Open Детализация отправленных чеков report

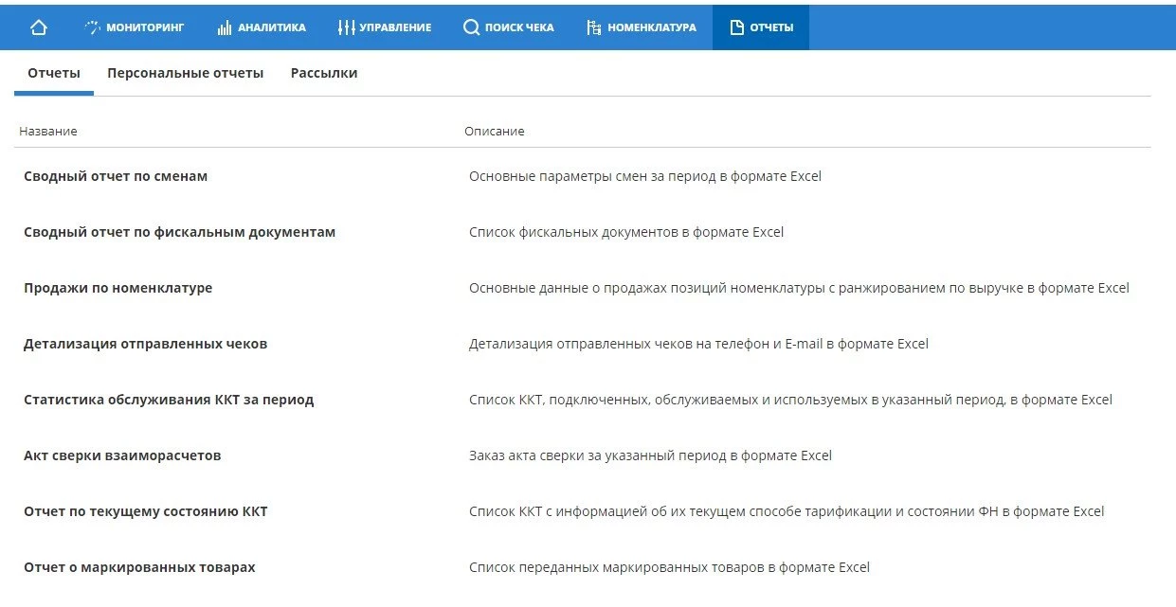[145, 344]
